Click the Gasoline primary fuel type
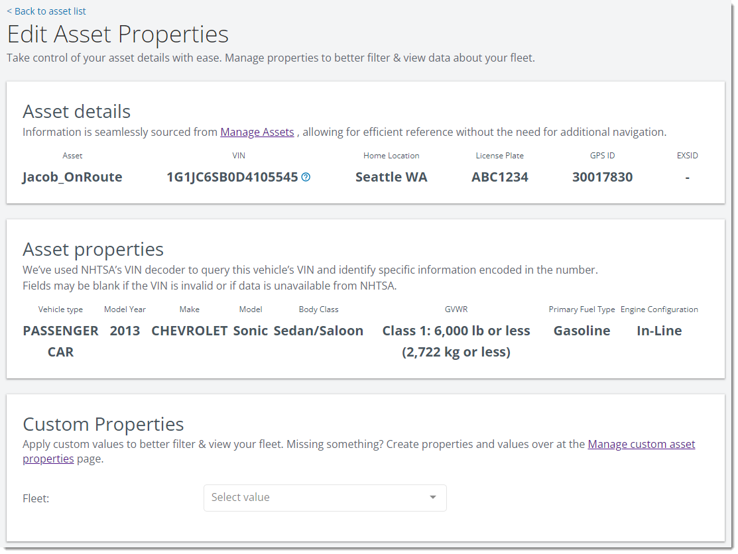The image size is (738, 554). [582, 331]
